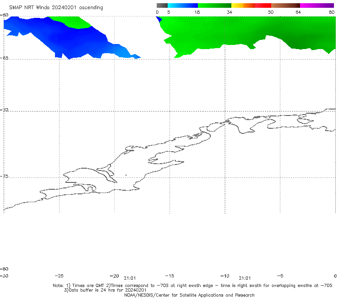Screen dimensions: 339x298
Task: Click the latitude label "-65"
Action: pyautogui.click(x=4, y=58)
